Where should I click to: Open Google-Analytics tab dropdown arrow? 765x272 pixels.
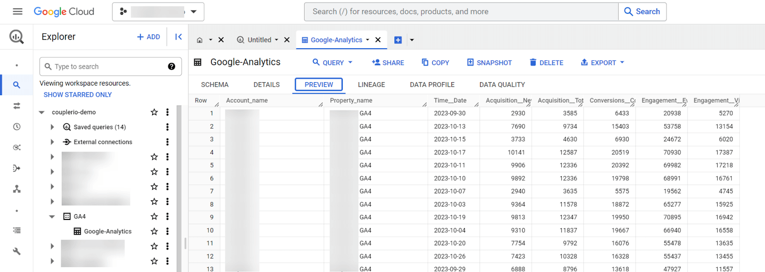pyautogui.click(x=368, y=40)
